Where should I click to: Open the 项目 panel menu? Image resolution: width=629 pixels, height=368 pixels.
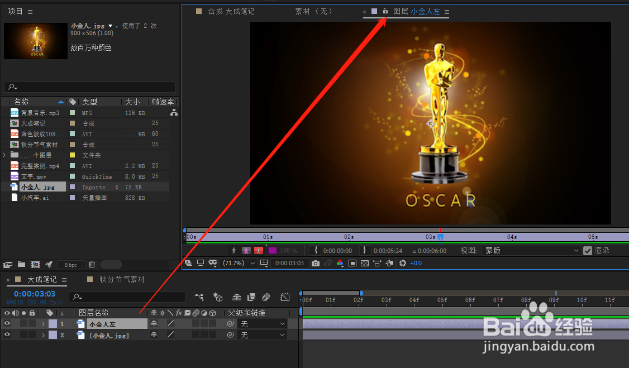[30, 12]
